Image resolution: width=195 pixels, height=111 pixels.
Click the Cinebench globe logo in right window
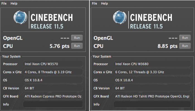pos(120,17)
